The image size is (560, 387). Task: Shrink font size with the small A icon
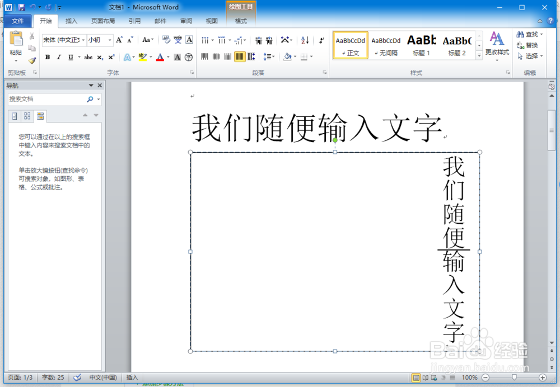130,40
